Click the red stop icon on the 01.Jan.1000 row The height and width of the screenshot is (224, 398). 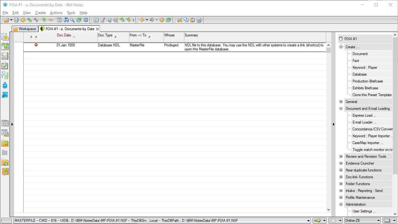click(x=36, y=45)
